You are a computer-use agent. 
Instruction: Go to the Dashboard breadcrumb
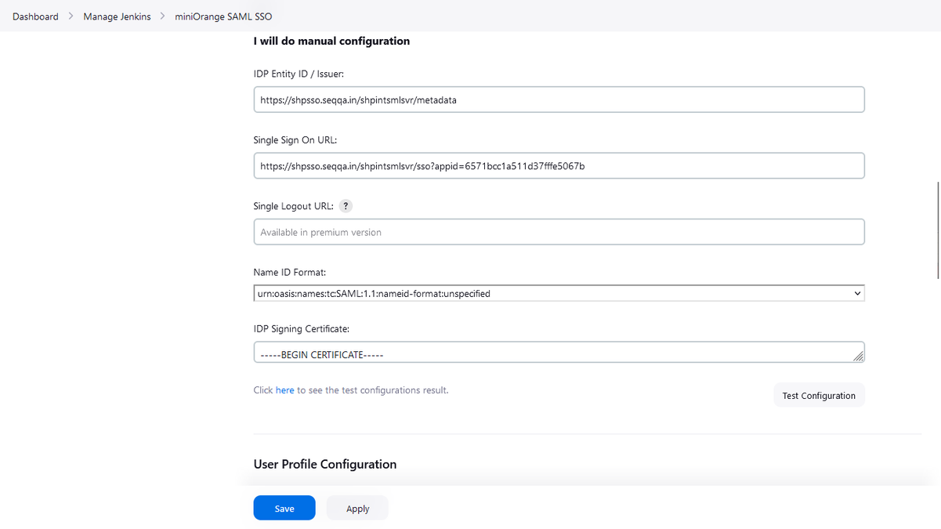click(35, 16)
